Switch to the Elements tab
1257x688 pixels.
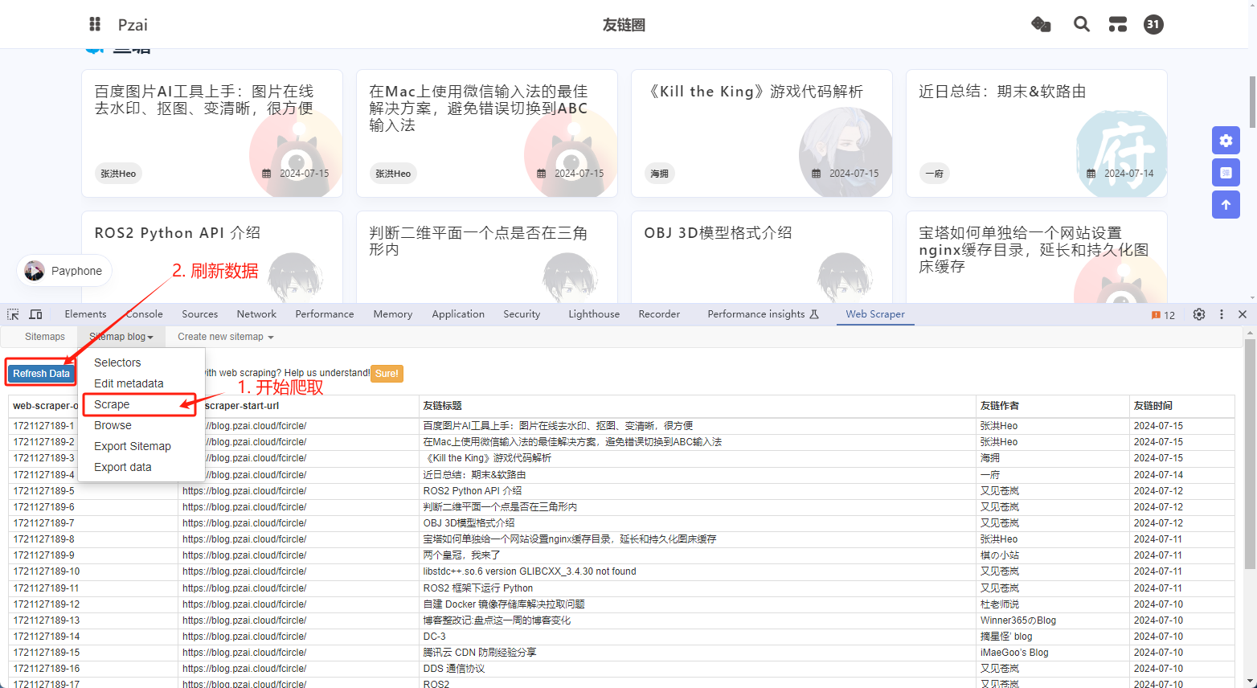(x=85, y=314)
